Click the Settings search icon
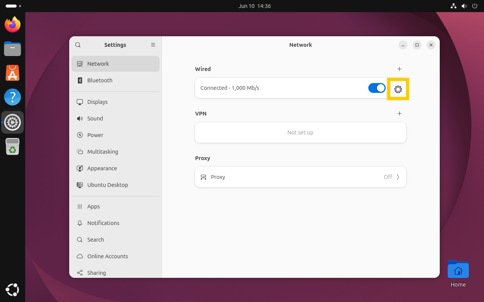This screenshot has height=302, width=484. click(78, 45)
